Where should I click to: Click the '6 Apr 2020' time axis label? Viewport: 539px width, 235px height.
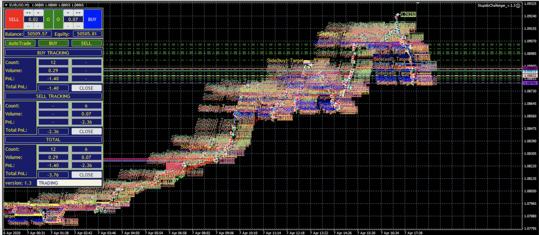point(12,232)
